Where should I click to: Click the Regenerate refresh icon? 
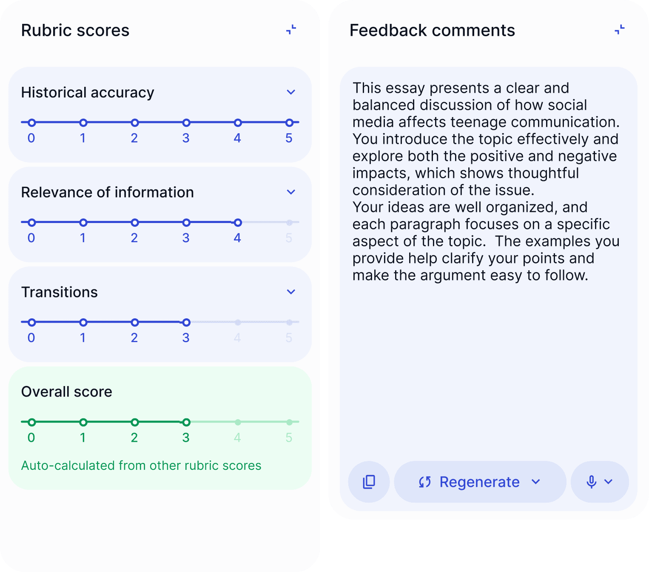click(424, 482)
